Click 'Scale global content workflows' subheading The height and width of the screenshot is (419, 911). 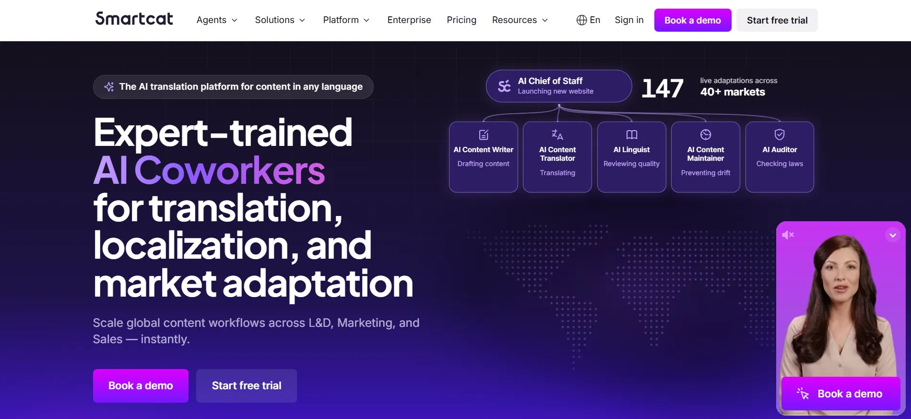(x=256, y=331)
